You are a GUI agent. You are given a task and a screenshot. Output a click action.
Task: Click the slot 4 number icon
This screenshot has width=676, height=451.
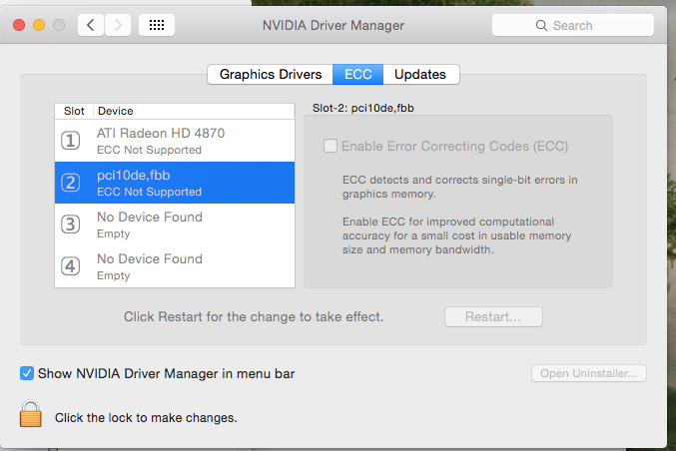click(x=70, y=266)
